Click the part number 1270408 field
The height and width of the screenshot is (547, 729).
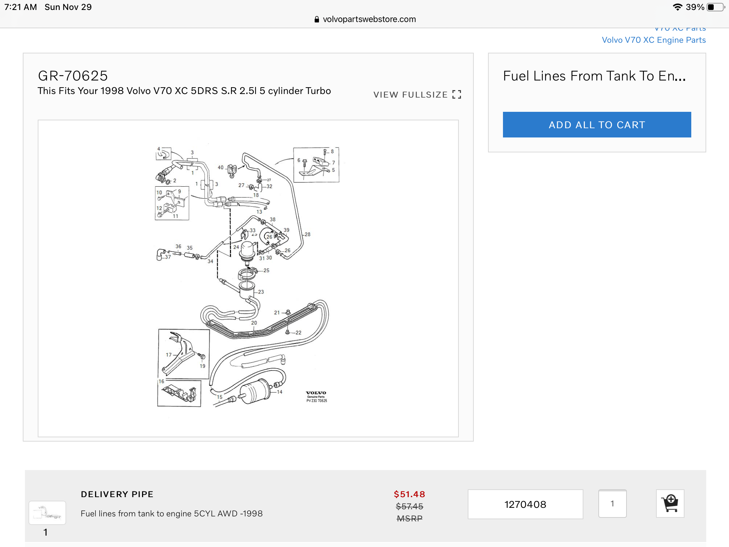coord(525,504)
